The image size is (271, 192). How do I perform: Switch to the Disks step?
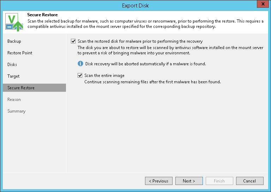point(12,65)
